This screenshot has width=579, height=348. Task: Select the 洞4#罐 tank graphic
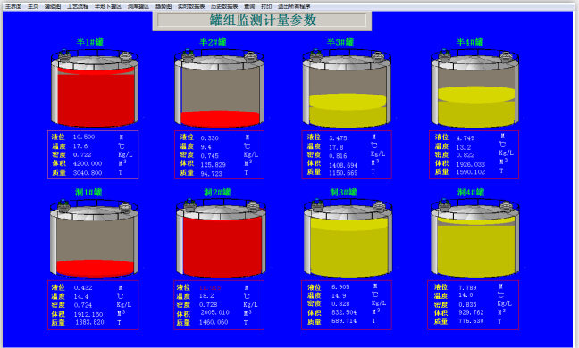tap(474, 239)
